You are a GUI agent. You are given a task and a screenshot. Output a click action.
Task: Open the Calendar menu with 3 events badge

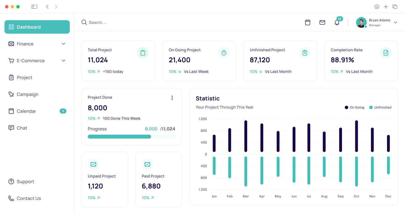point(26,111)
